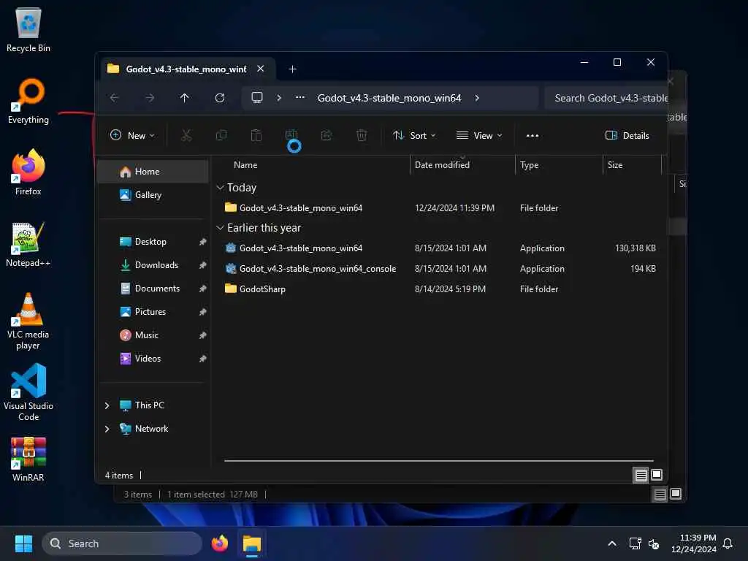Image resolution: width=748 pixels, height=561 pixels.
Task: Close the Godot_v4.3-stable_mono_win64 tab
Action: coord(261,69)
